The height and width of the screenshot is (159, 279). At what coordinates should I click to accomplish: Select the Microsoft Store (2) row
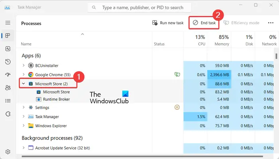click(x=145, y=84)
